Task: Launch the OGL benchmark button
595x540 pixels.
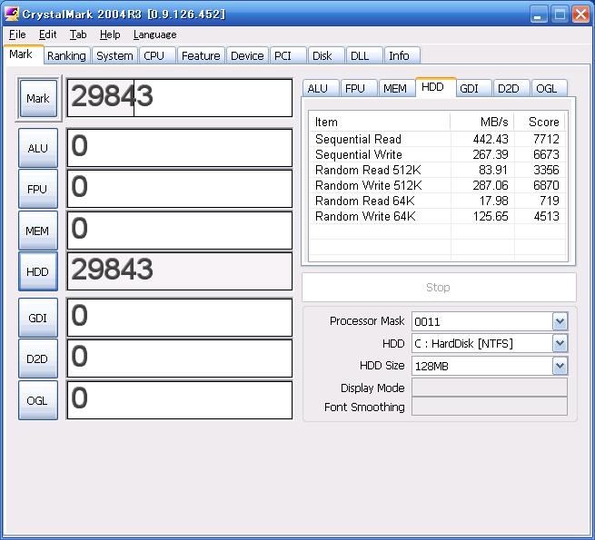Action: (37, 400)
